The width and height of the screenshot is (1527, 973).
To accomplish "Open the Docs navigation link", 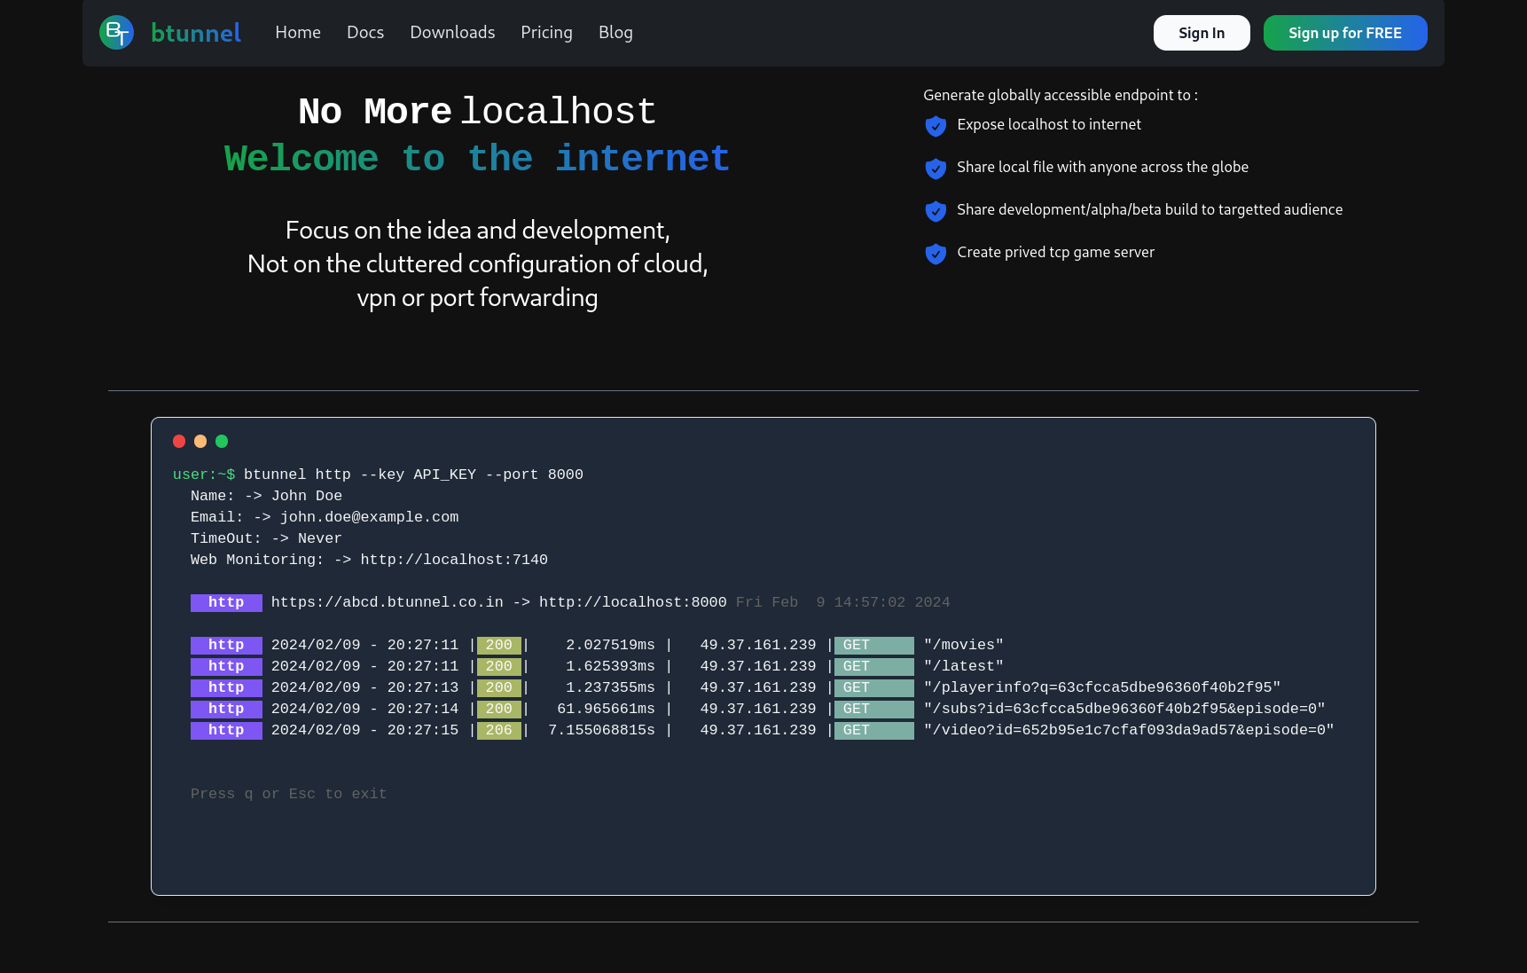I will click(365, 33).
